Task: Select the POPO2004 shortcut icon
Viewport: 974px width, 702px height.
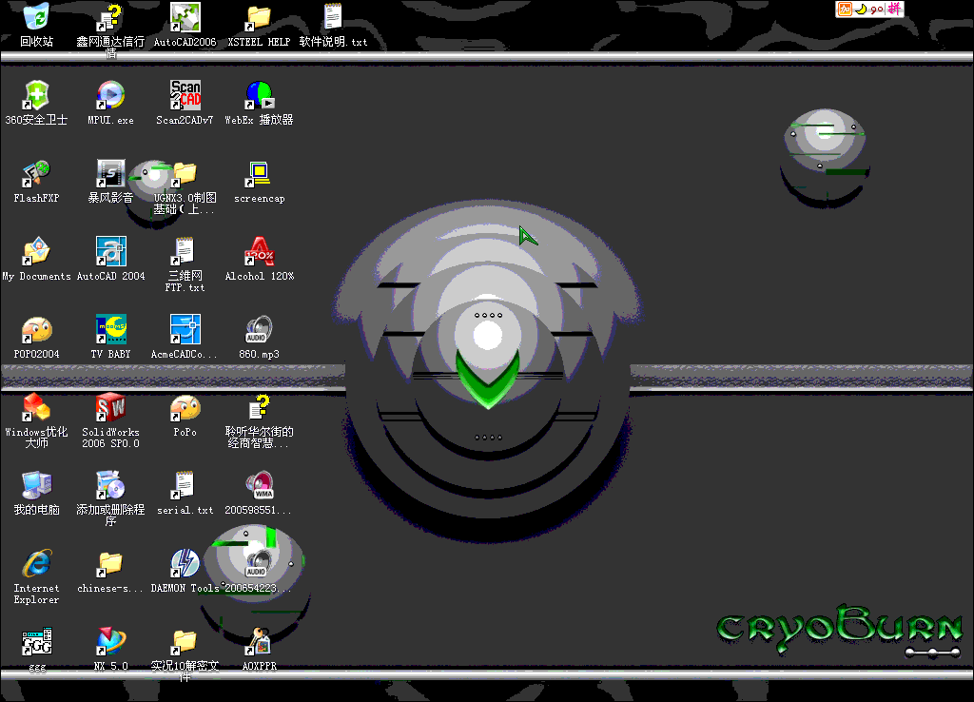Action: coord(37,330)
